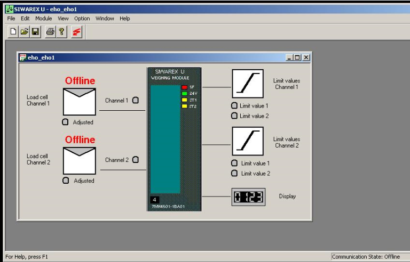Open the Module menu
Viewport: 410px width, 262px height.
click(x=44, y=19)
